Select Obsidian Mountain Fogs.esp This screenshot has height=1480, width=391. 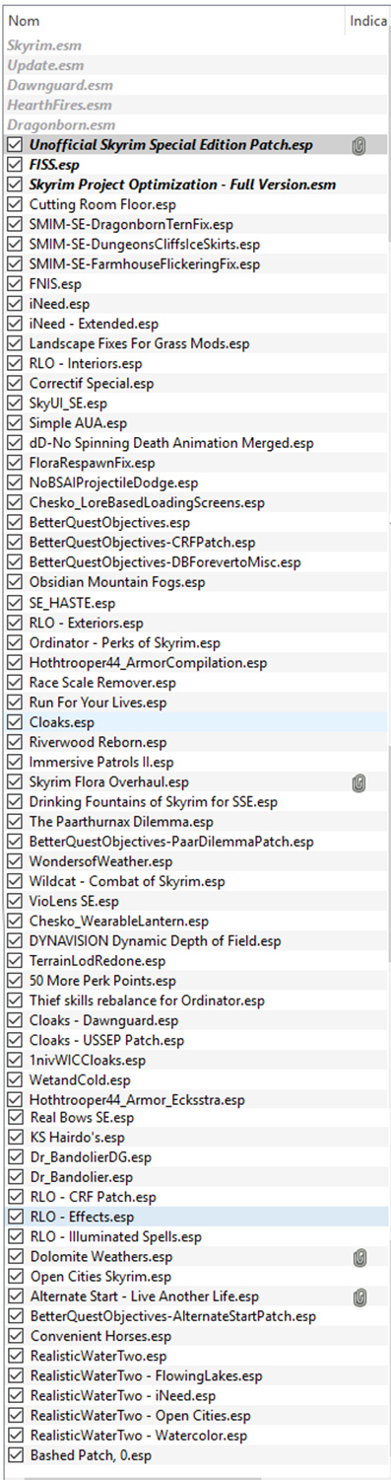(x=117, y=582)
